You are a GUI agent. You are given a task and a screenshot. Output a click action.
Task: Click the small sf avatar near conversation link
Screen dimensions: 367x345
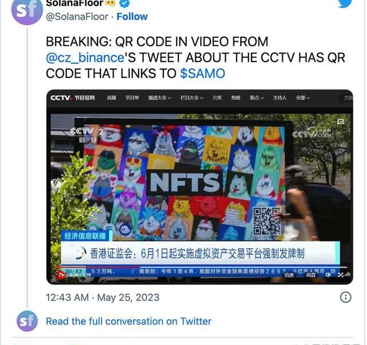tap(27, 321)
